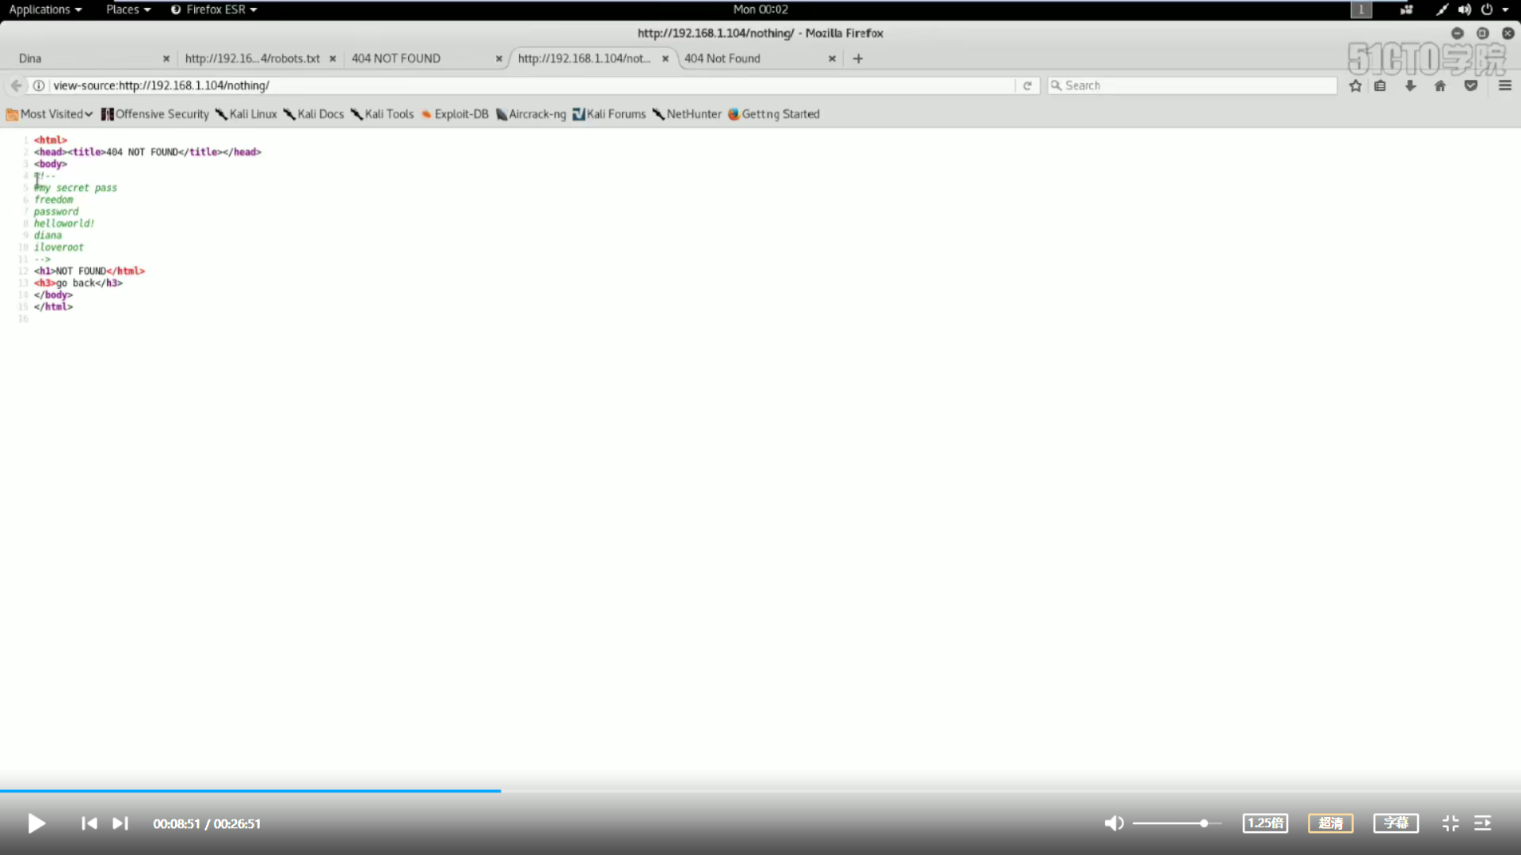Open Exploit-DB bookmark

click(x=455, y=114)
